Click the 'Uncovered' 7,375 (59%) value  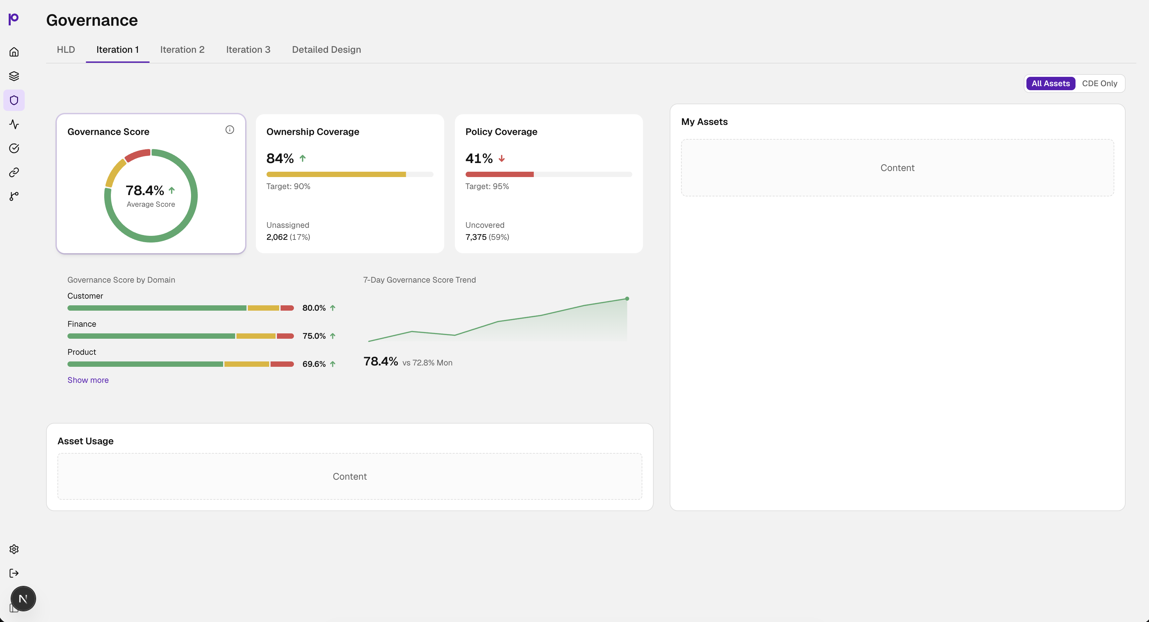[487, 237]
